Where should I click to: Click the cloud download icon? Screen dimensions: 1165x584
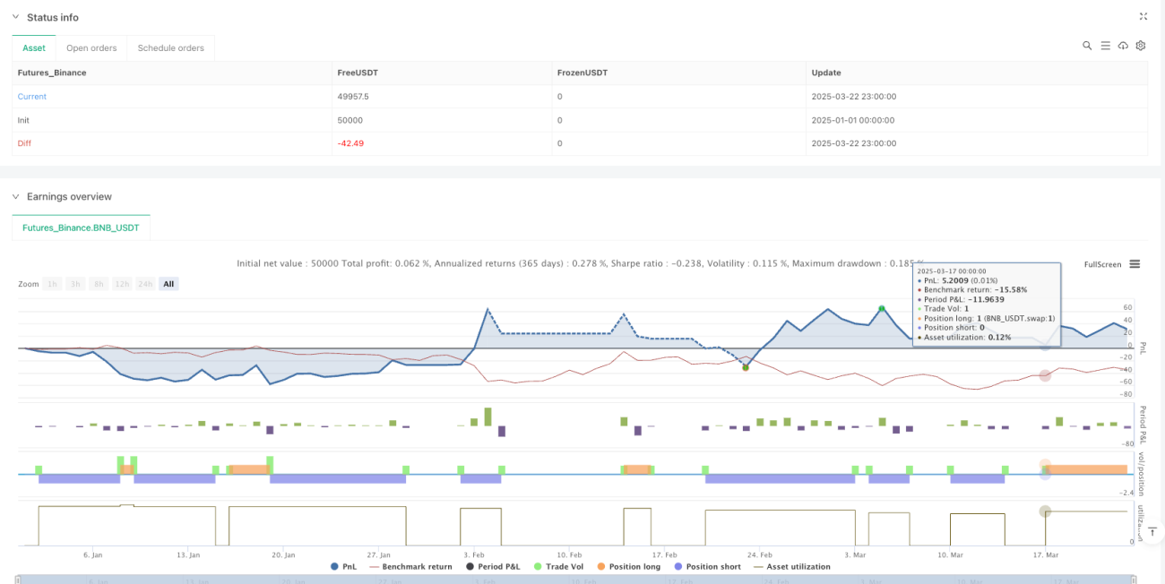1123,46
